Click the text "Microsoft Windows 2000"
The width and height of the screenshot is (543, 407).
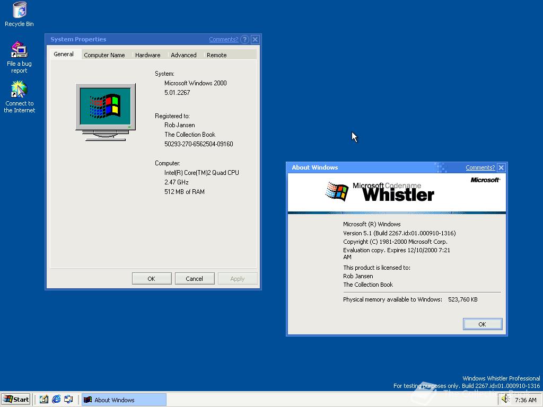196,83
